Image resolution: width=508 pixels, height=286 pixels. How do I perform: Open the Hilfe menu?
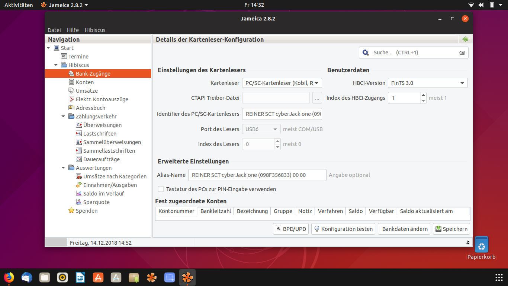pos(73,30)
